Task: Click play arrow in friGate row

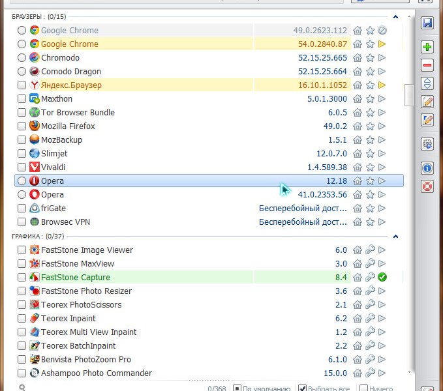Action: point(382,208)
